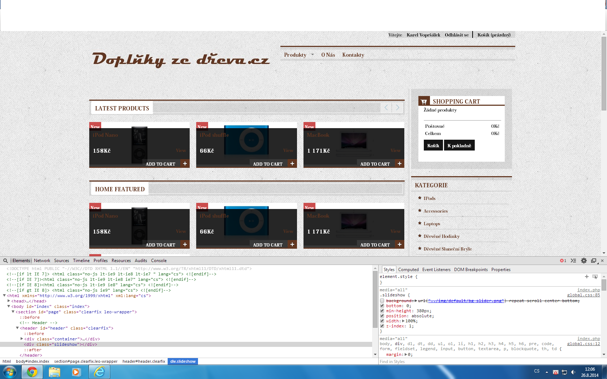Click the dock/undock DevTools icon

click(593, 261)
